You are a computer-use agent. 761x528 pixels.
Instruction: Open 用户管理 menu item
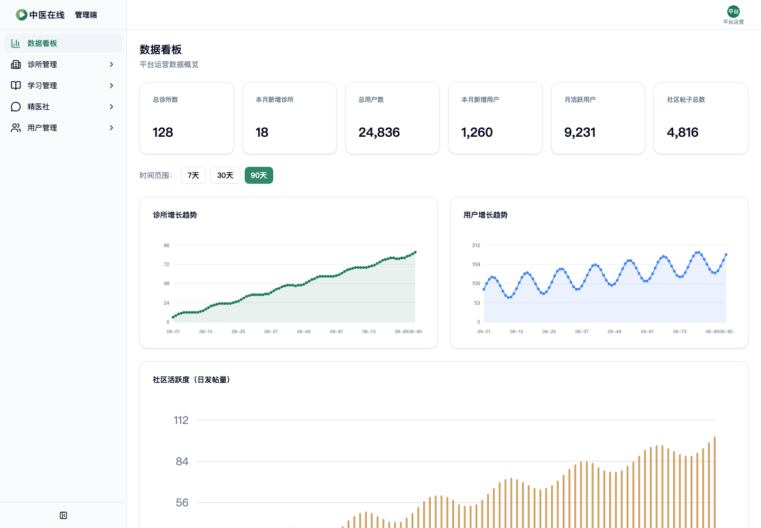(63, 128)
